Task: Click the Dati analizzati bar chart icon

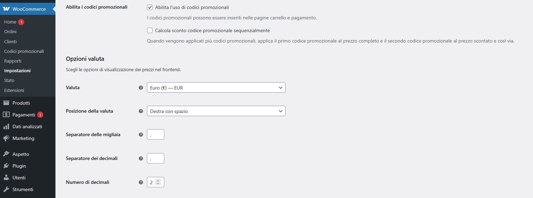Action: tap(6, 126)
